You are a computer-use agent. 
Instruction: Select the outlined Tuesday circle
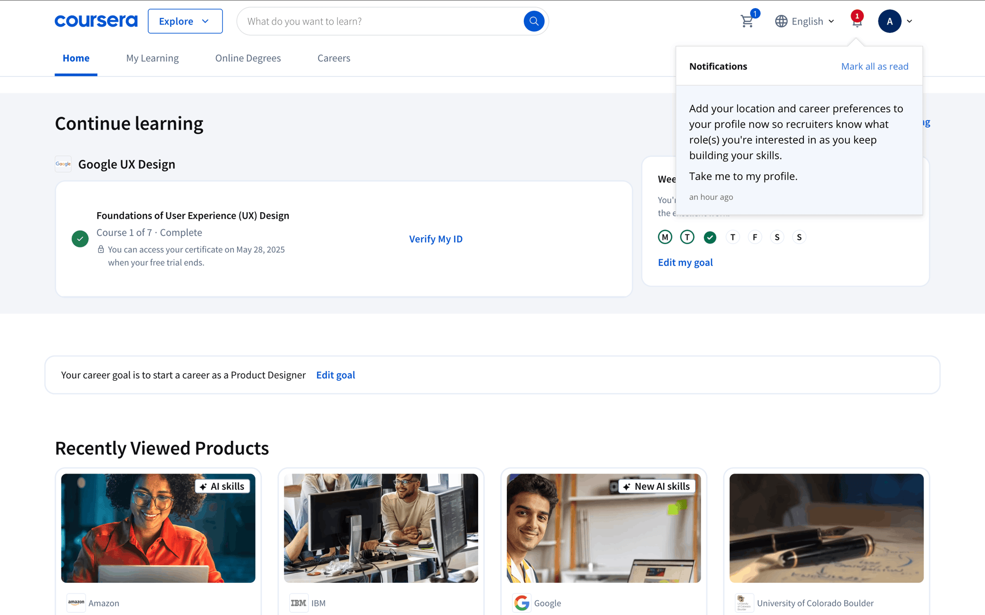pyautogui.click(x=687, y=237)
